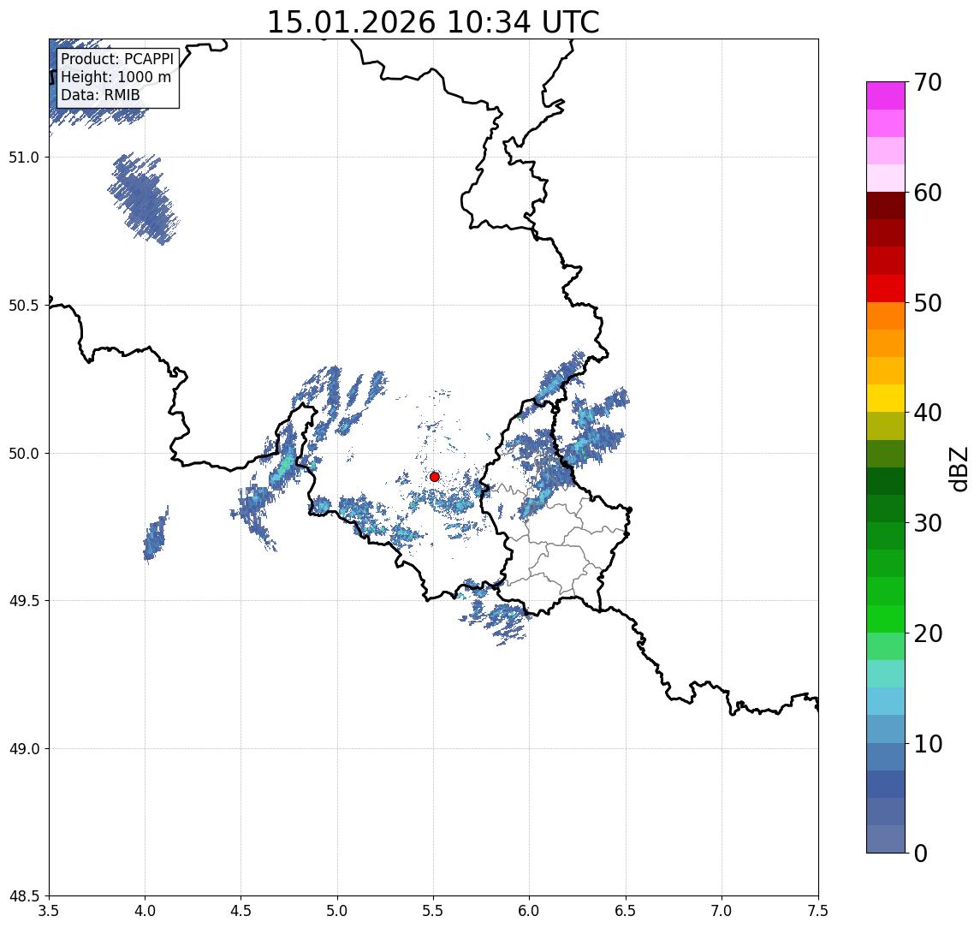Pick the light cyan colorbar segment below 20
The height and width of the screenshot is (928, 980).
(x=886, y=674)
